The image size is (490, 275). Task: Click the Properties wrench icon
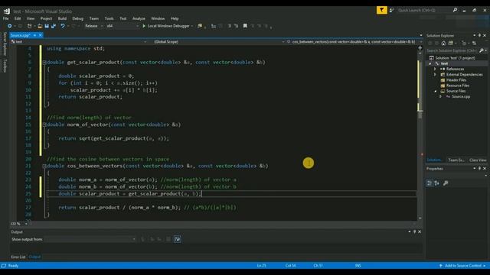coord(446,183)
